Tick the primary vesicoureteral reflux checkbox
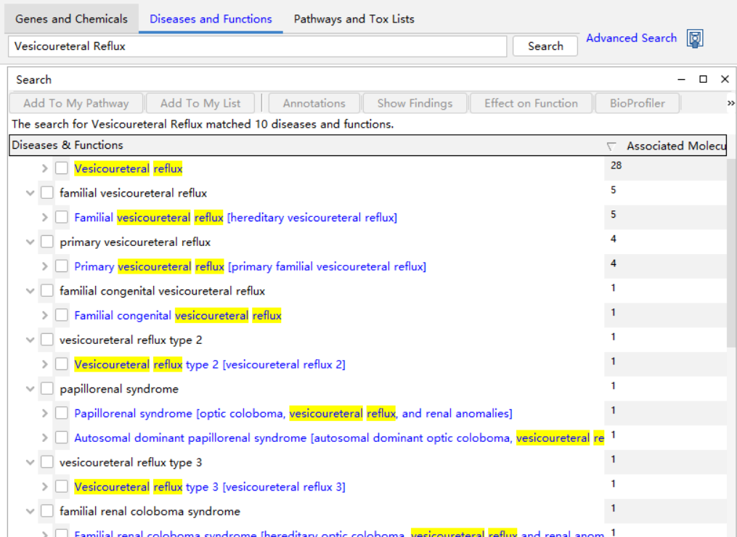The image size is (737, 537). coord(47,242)
